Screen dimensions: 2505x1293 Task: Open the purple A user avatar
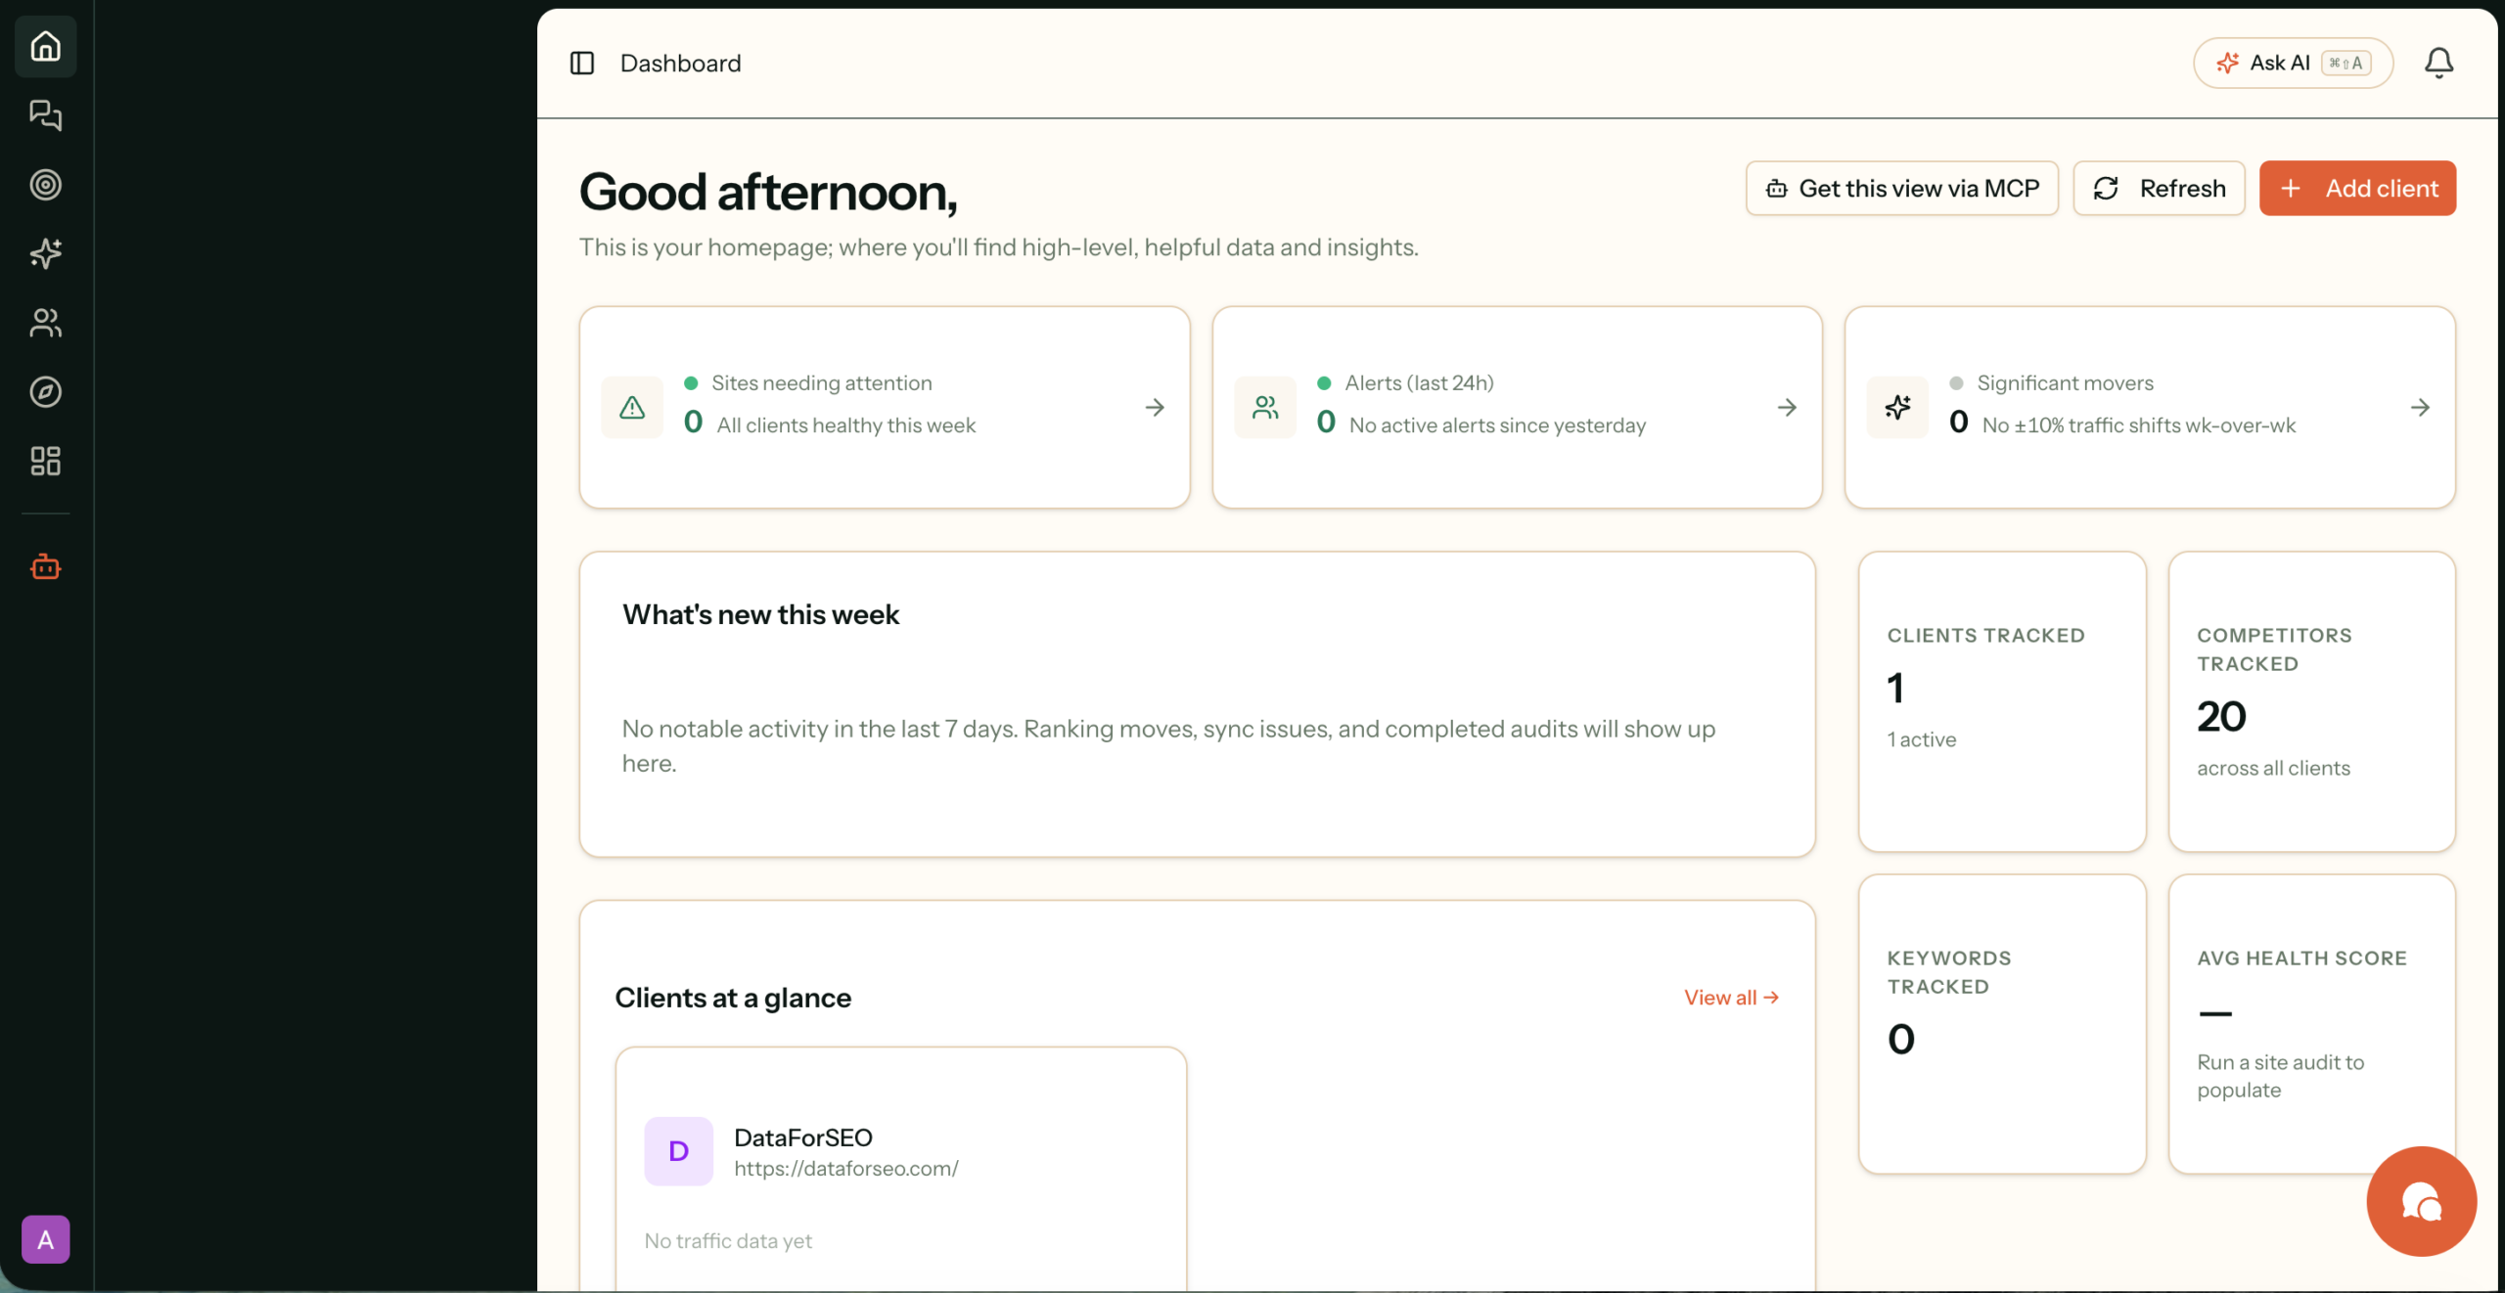(45, 1239)
